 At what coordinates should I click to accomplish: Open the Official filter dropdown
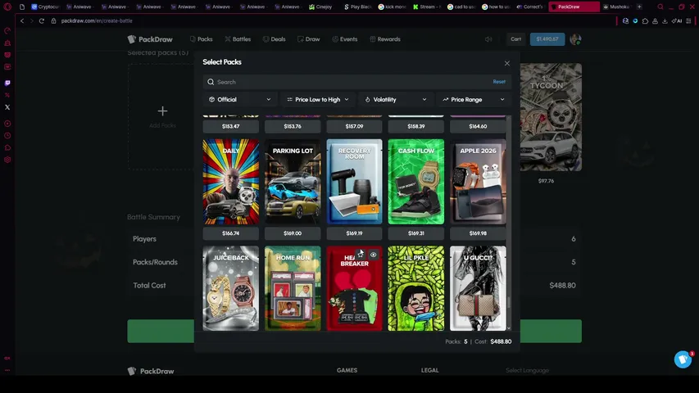pos(239,99)
